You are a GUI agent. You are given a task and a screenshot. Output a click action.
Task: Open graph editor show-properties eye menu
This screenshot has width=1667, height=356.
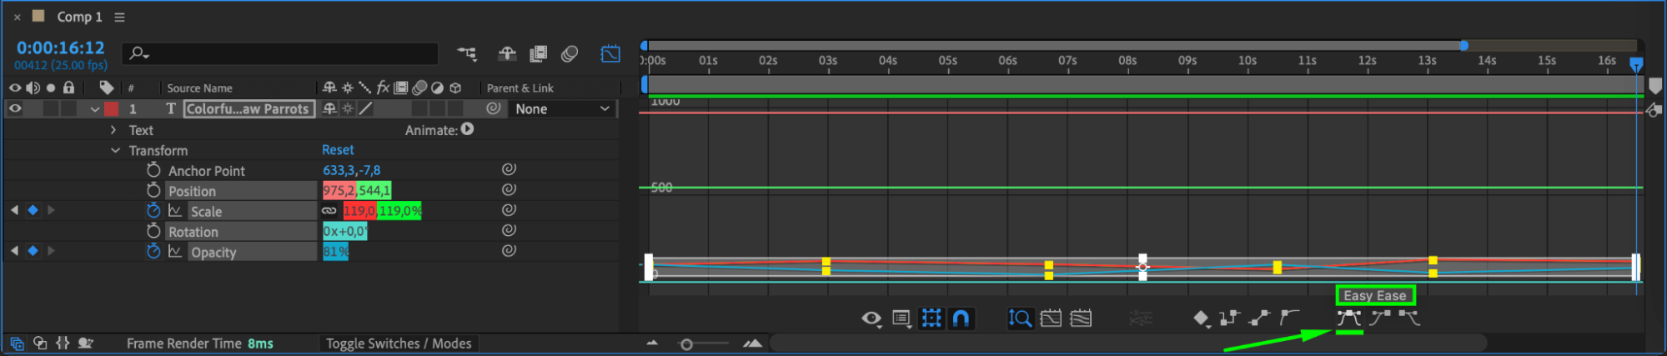(871, 318)
